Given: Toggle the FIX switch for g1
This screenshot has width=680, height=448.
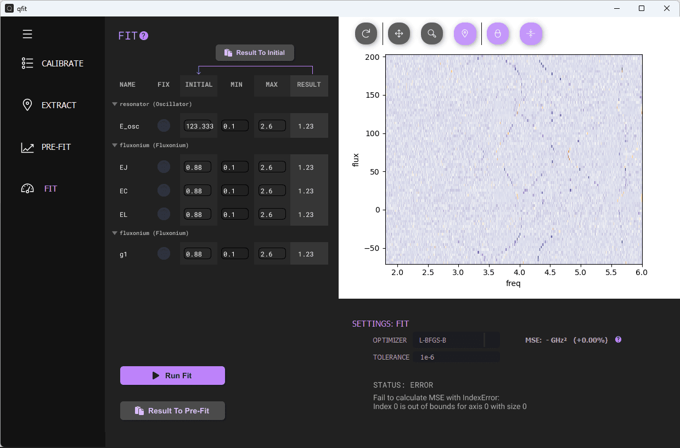Looking at the screenshot, I should coord(164,254).
